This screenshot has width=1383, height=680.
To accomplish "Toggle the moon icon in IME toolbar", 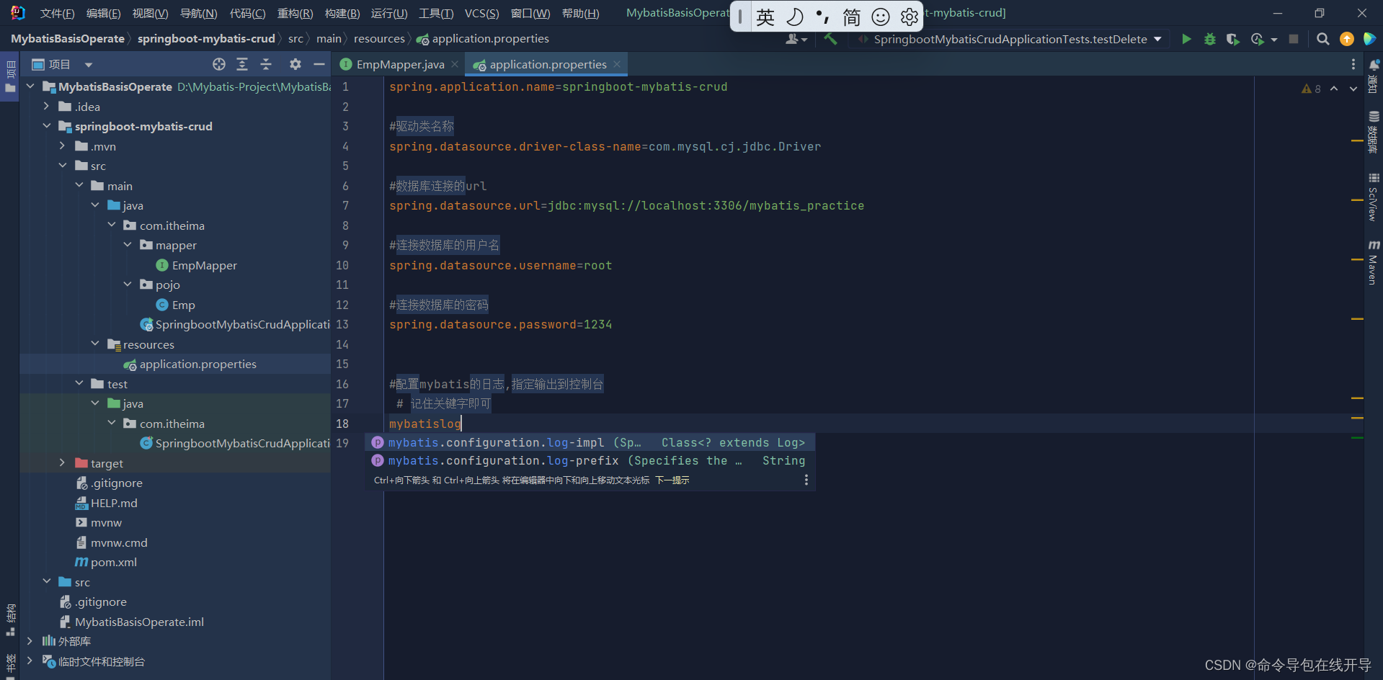I will pos(794,16).
